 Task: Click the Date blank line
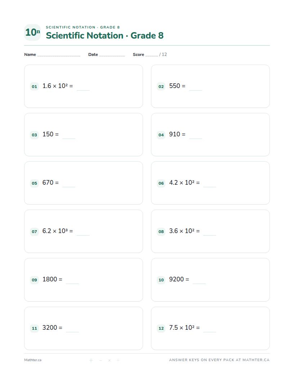(x=112, y=55)
